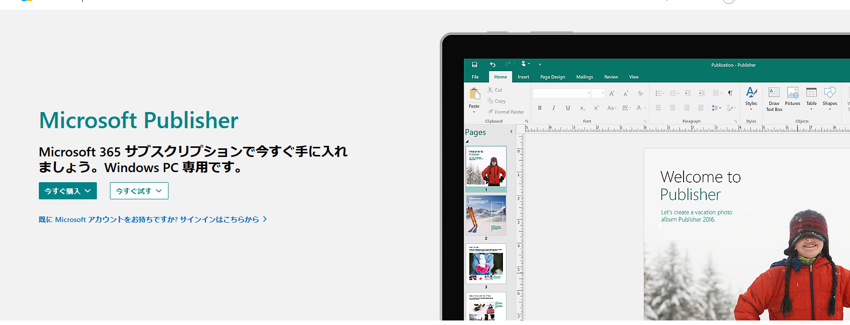This screenshot has height=325, width=850.
Task: Open the Change Case Aa dropdown
Action: pos(611,108)
